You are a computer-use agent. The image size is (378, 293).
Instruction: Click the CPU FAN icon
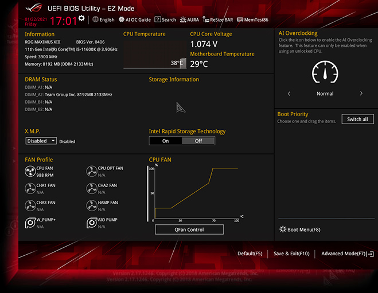30,172
